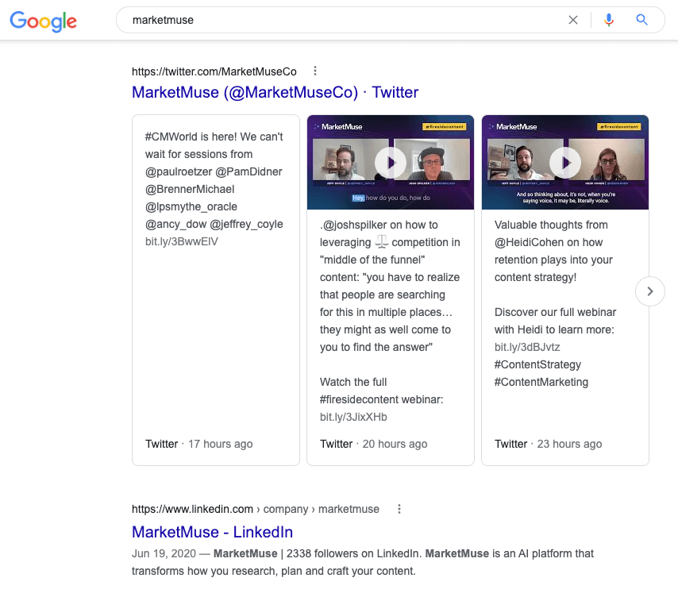Image resolution: width=678 pixels, height=597 pixels.
Task: Open the bit.ly/3JixXHb link
Action: (x=353, y=417)
